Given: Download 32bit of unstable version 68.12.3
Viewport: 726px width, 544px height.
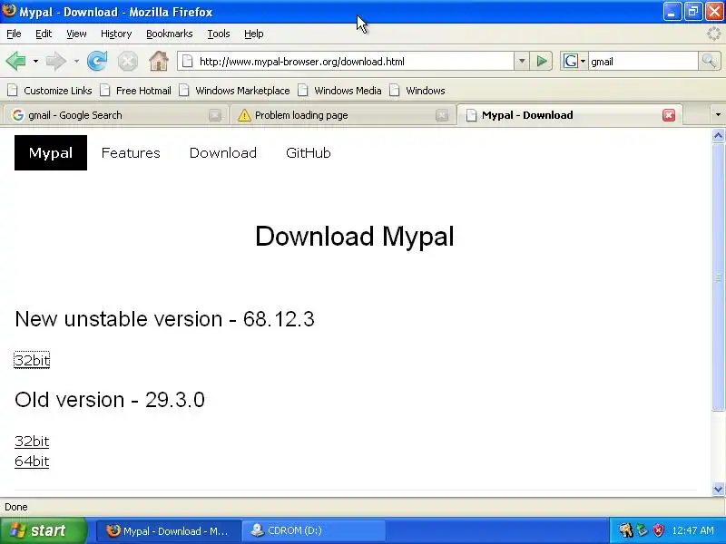Looking at the screenshot, I should tap(32, 360).
